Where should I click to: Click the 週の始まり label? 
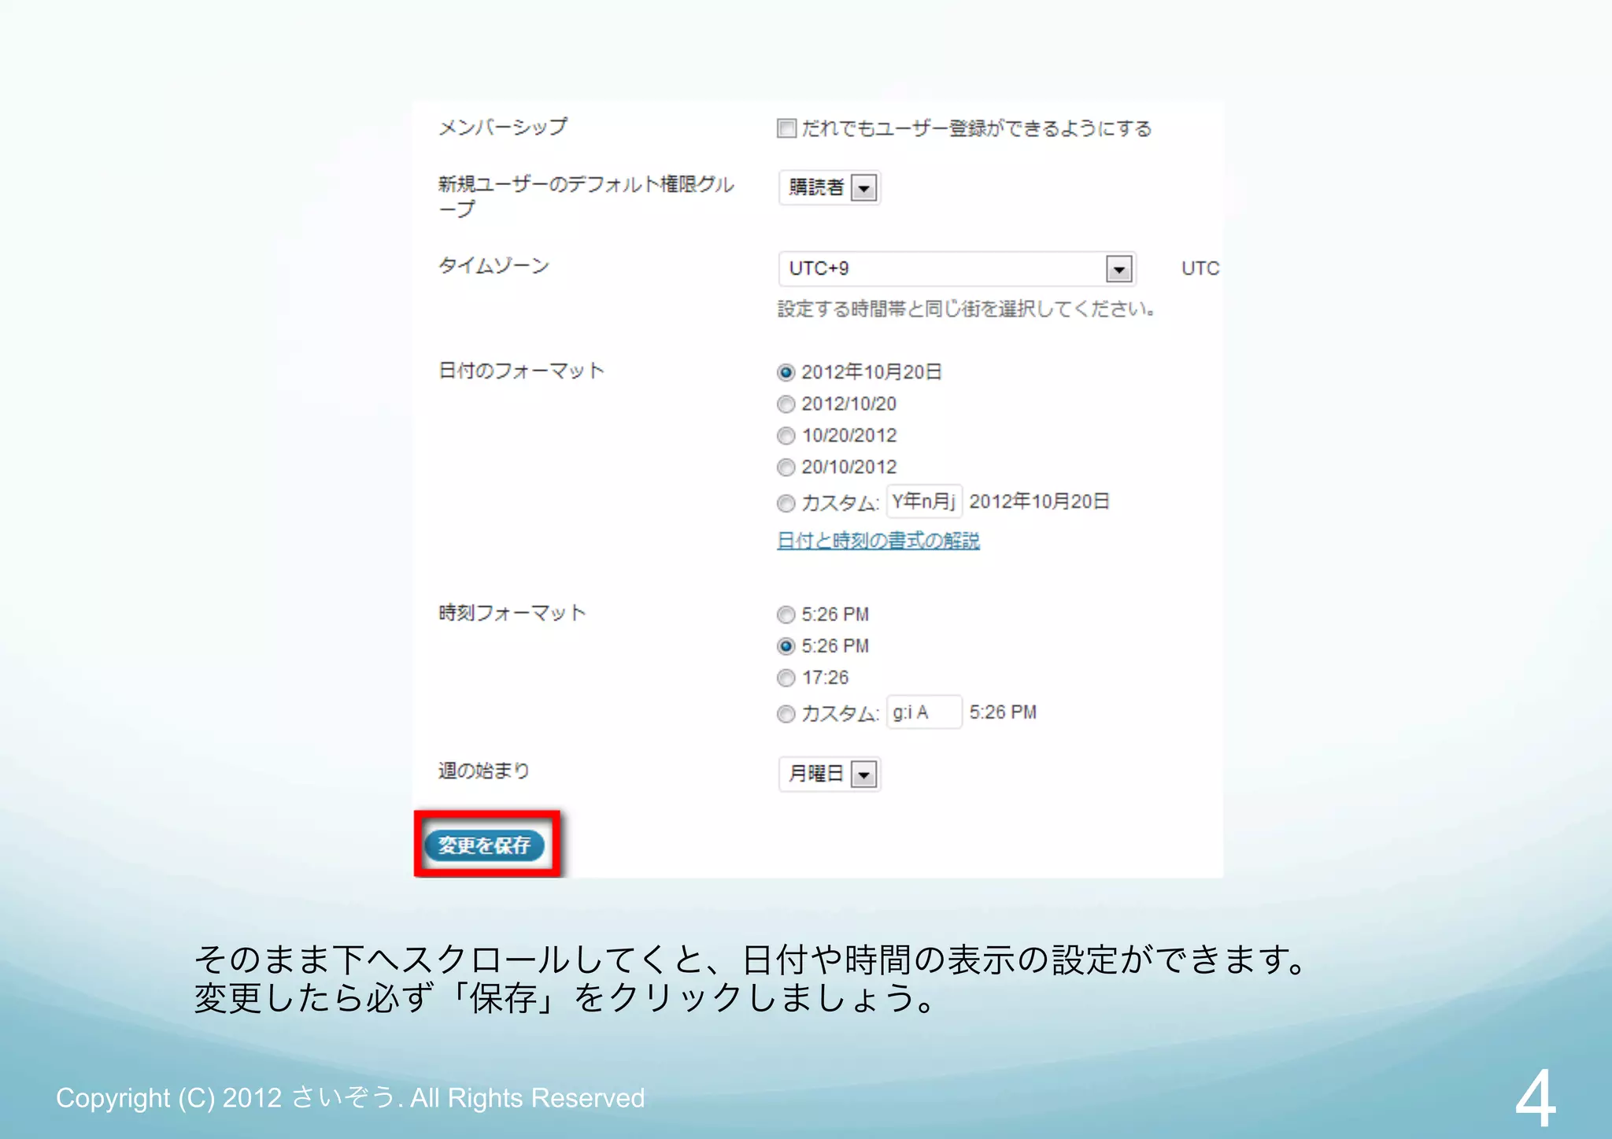483,771
